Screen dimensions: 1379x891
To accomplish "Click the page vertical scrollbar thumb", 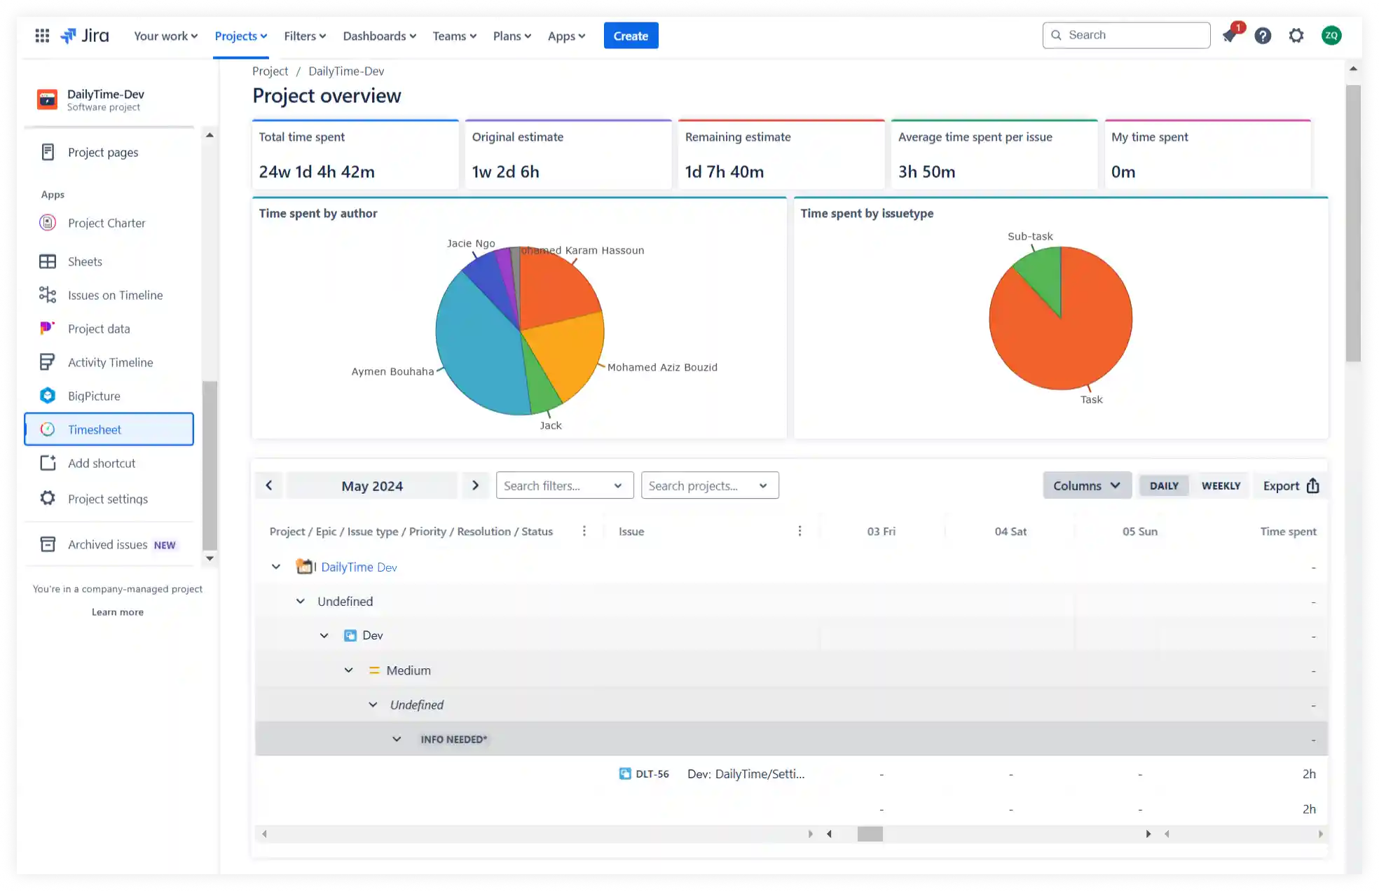I will pos(1353,223).
